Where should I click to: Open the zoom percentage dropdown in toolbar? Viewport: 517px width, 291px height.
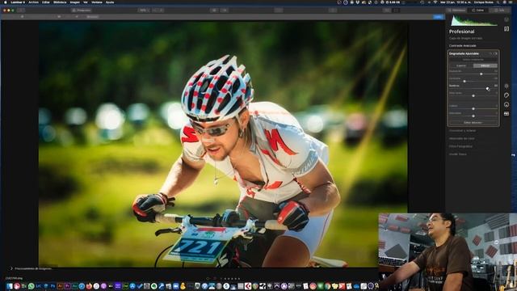click(143, 11)
